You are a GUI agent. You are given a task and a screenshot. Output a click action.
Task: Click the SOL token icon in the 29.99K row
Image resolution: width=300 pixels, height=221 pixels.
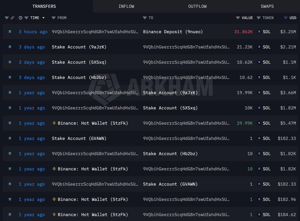coord(259,123)
